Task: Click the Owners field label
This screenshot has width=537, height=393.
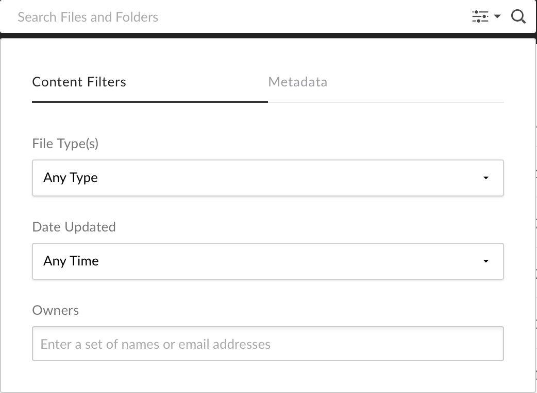Action: tap(55, 310)
